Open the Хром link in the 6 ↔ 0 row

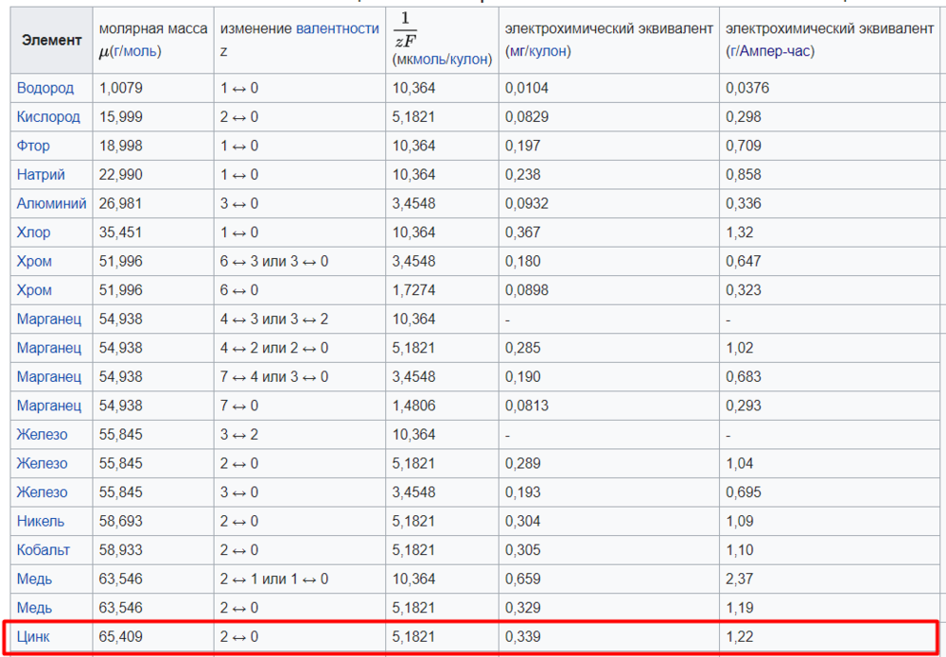34,290
